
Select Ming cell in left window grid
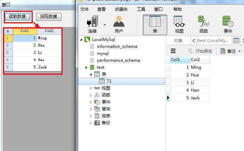tap(49, 38)
